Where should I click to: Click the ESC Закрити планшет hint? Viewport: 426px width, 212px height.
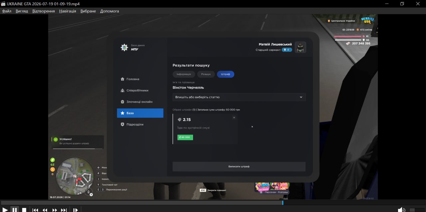213,190
